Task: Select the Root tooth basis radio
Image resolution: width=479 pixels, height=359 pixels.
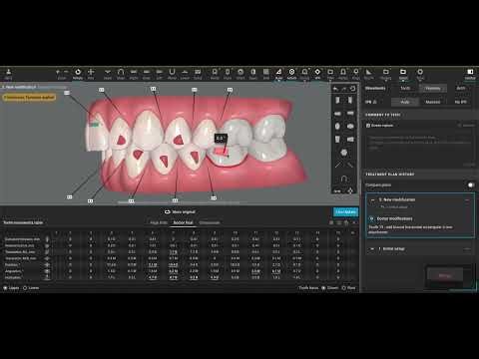Action: click(x=344, y=288)
